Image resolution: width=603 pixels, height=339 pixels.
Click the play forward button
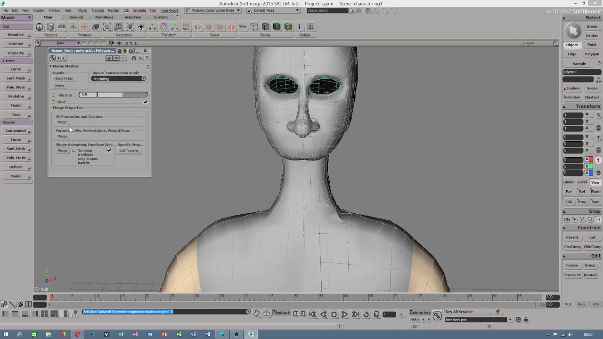click(344, 315)
